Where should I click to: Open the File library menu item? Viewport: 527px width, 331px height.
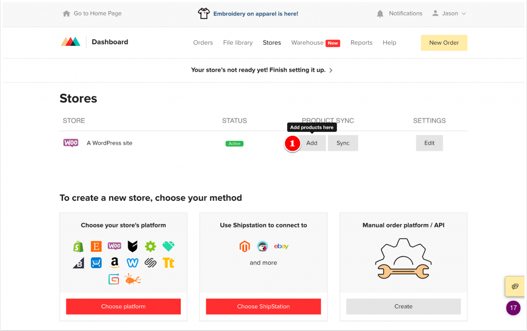238,43
